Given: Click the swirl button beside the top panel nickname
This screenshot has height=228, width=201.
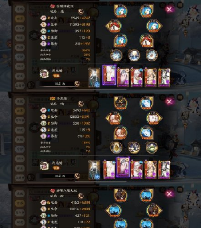Looking at the screenshot, I should tap(81, 11).
